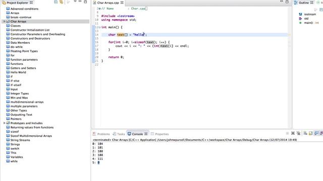323x181 pixels.
Task: Select the Advanced conditions project
Action: (x=24, y=9)
